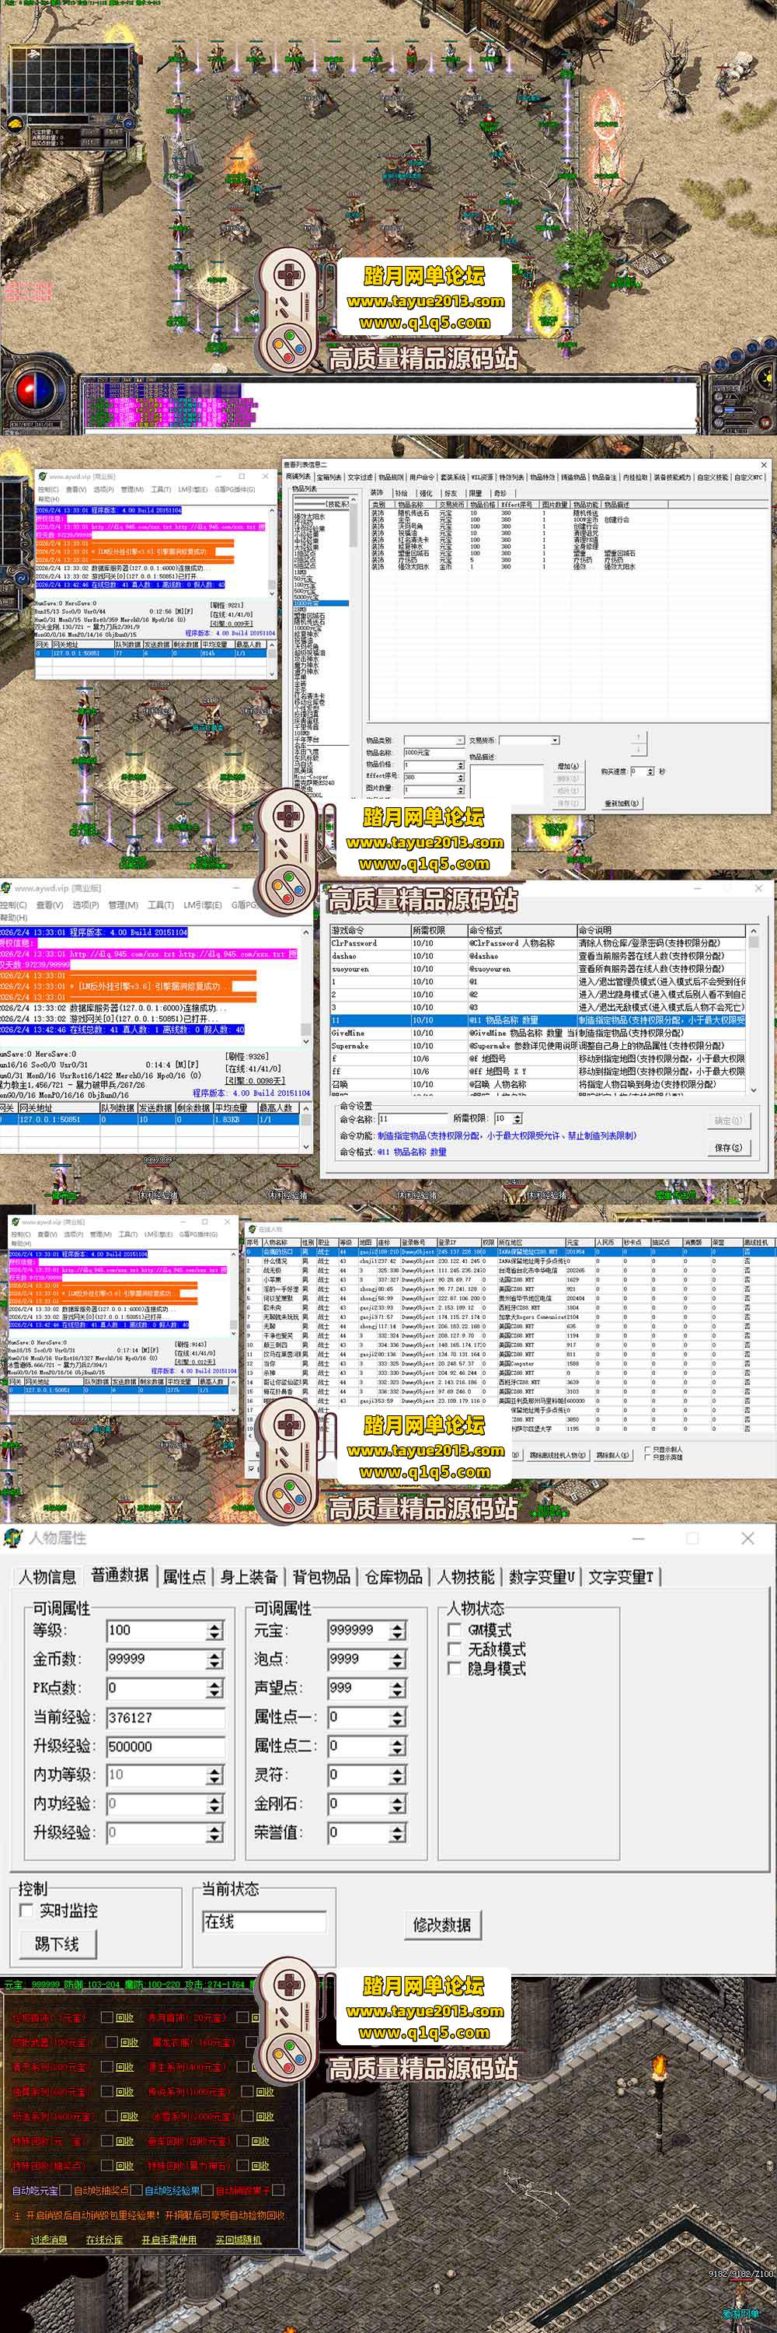The width and height of the screenshot is (777, 2333).
Task: Toggle the 自动吃元宝 checkbox
Action: (65, 2190)
